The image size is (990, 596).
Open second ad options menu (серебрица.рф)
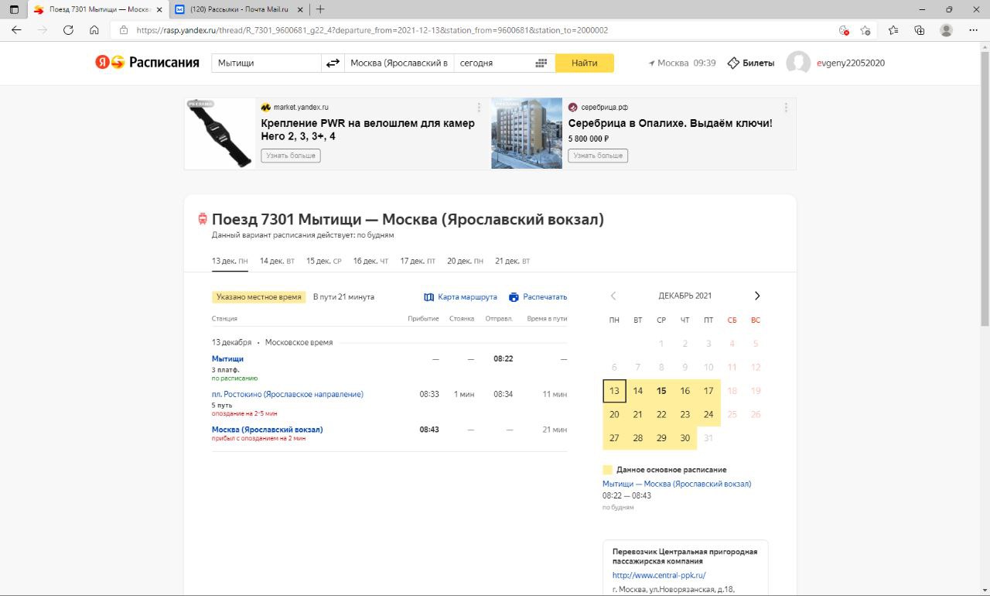pos(786,108)
